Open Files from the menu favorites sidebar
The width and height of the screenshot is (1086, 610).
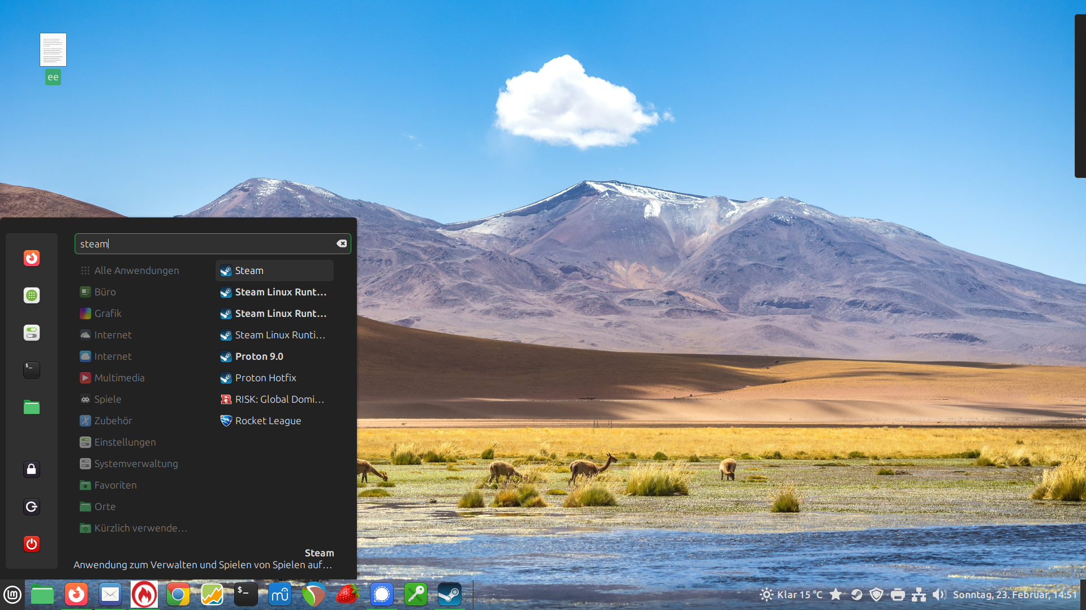(32, 407)
